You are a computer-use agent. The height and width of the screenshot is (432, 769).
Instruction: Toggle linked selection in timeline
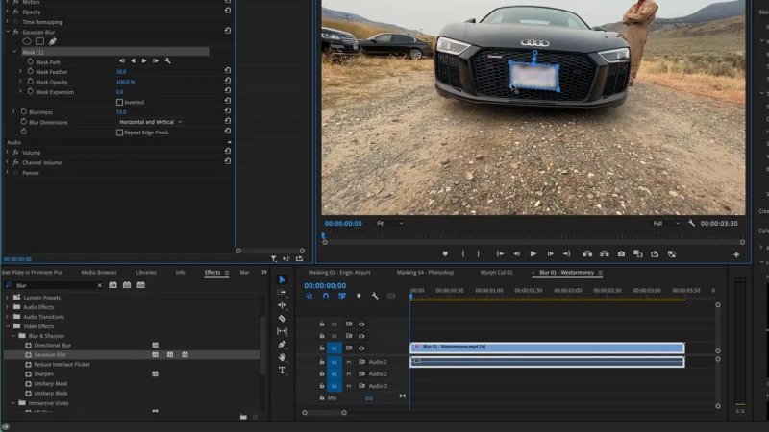[342, 296]
